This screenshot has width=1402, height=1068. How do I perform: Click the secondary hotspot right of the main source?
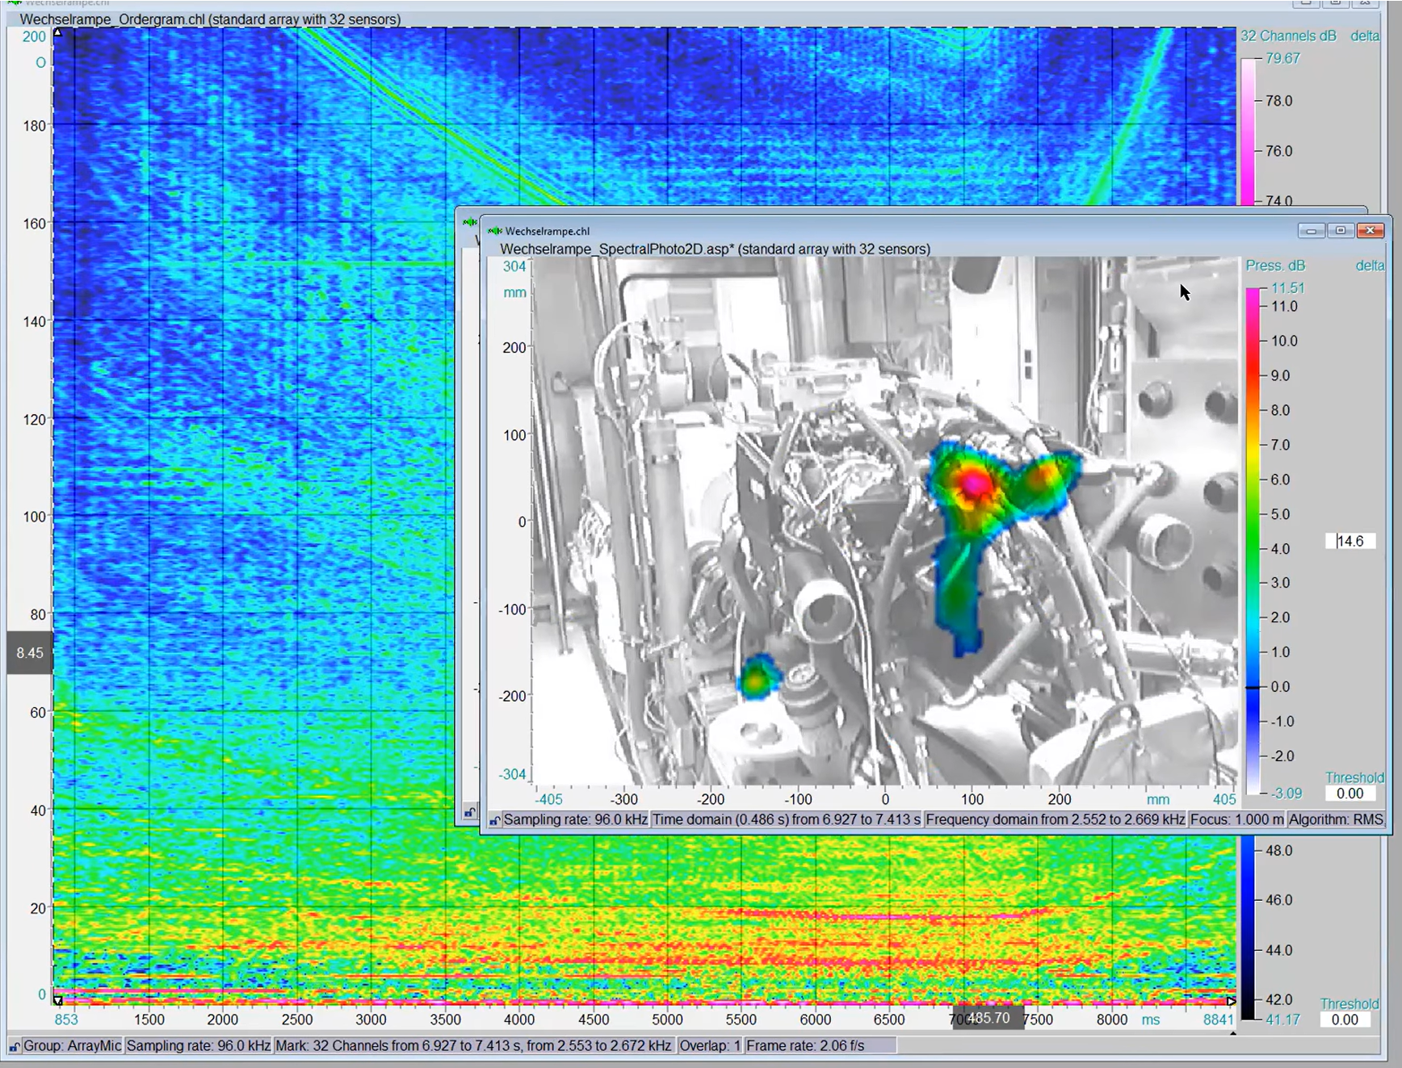pyautogui.click(x=1045, y=478)
